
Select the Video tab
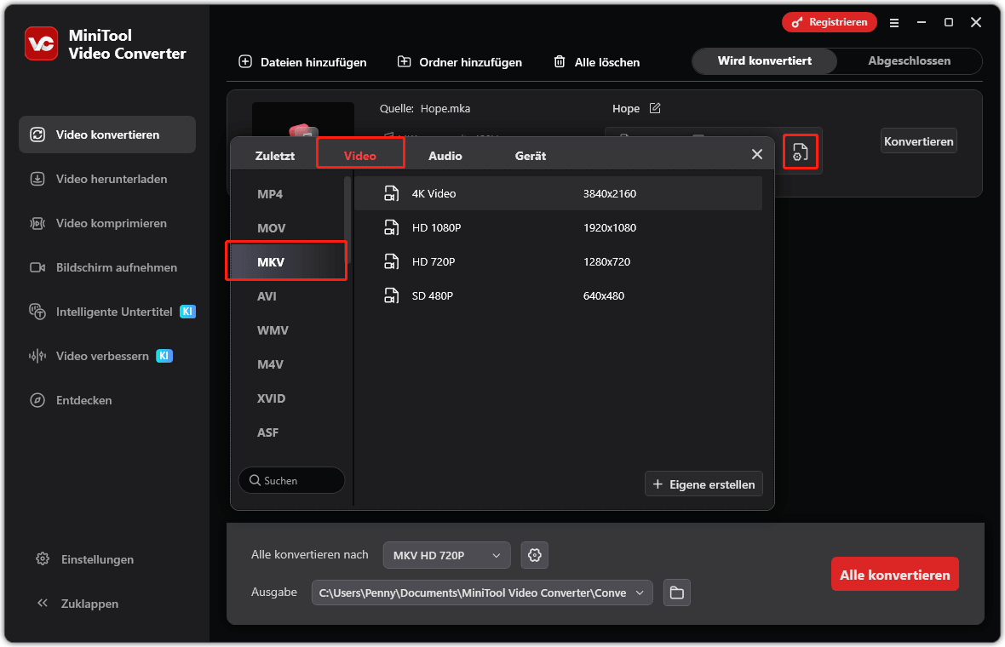point(359,156)
